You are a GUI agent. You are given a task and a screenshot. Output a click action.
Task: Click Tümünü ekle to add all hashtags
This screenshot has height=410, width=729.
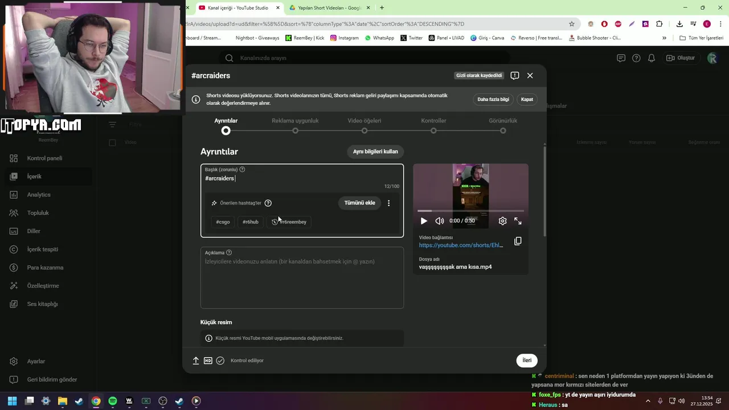click(x=359, y=203)
